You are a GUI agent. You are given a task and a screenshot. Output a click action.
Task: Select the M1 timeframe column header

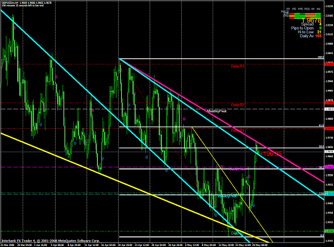(288, 9)
